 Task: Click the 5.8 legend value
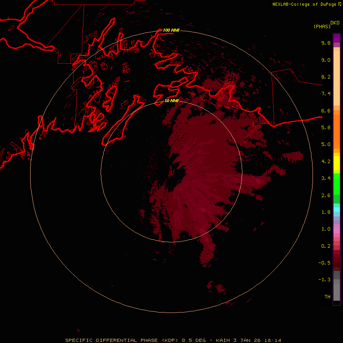click(x=326, y=128)
